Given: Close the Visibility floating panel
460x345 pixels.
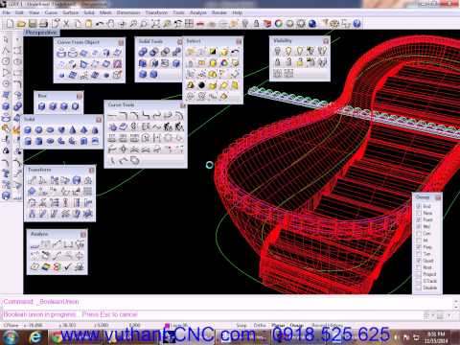Looking at the screenshot, I should tap(326, 41).
